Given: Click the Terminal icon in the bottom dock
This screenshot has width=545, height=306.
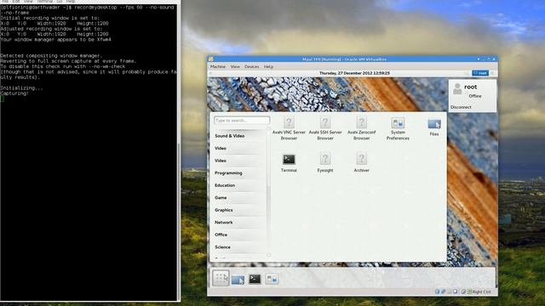Looking at the screenshot, I should (255, 279).
